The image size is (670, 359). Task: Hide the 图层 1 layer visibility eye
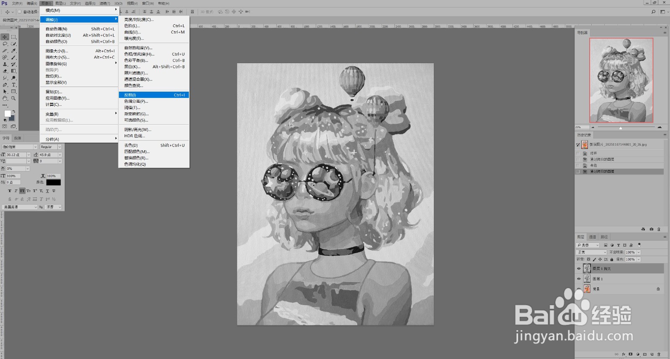[x=579, y=279]
